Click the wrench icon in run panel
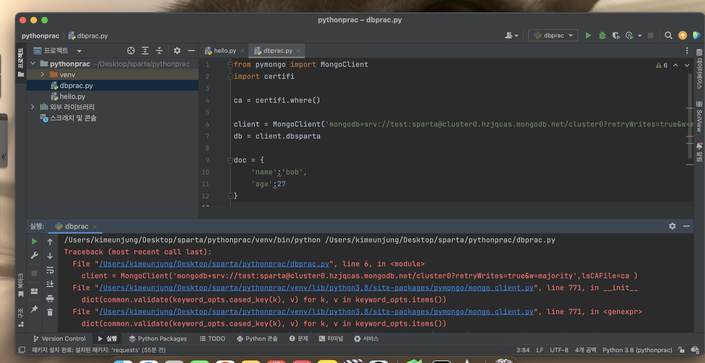Image resolution: width=705 pixels, height=363 pixels. 35,255
